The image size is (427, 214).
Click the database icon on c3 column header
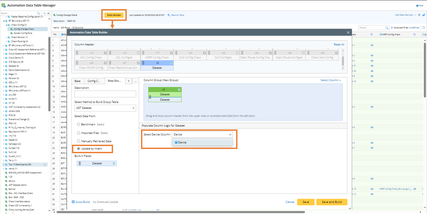tap(172, 63)
